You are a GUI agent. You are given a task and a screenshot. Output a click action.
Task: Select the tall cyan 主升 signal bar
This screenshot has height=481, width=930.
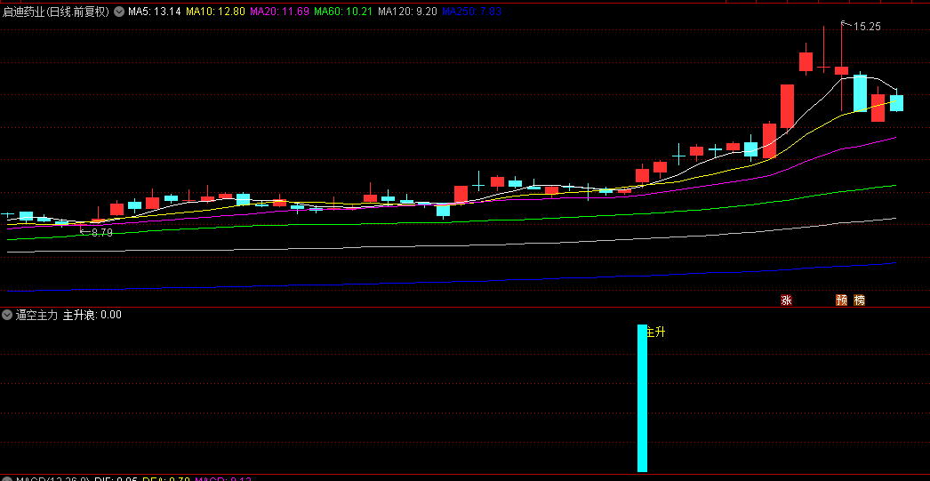(642, 398)
